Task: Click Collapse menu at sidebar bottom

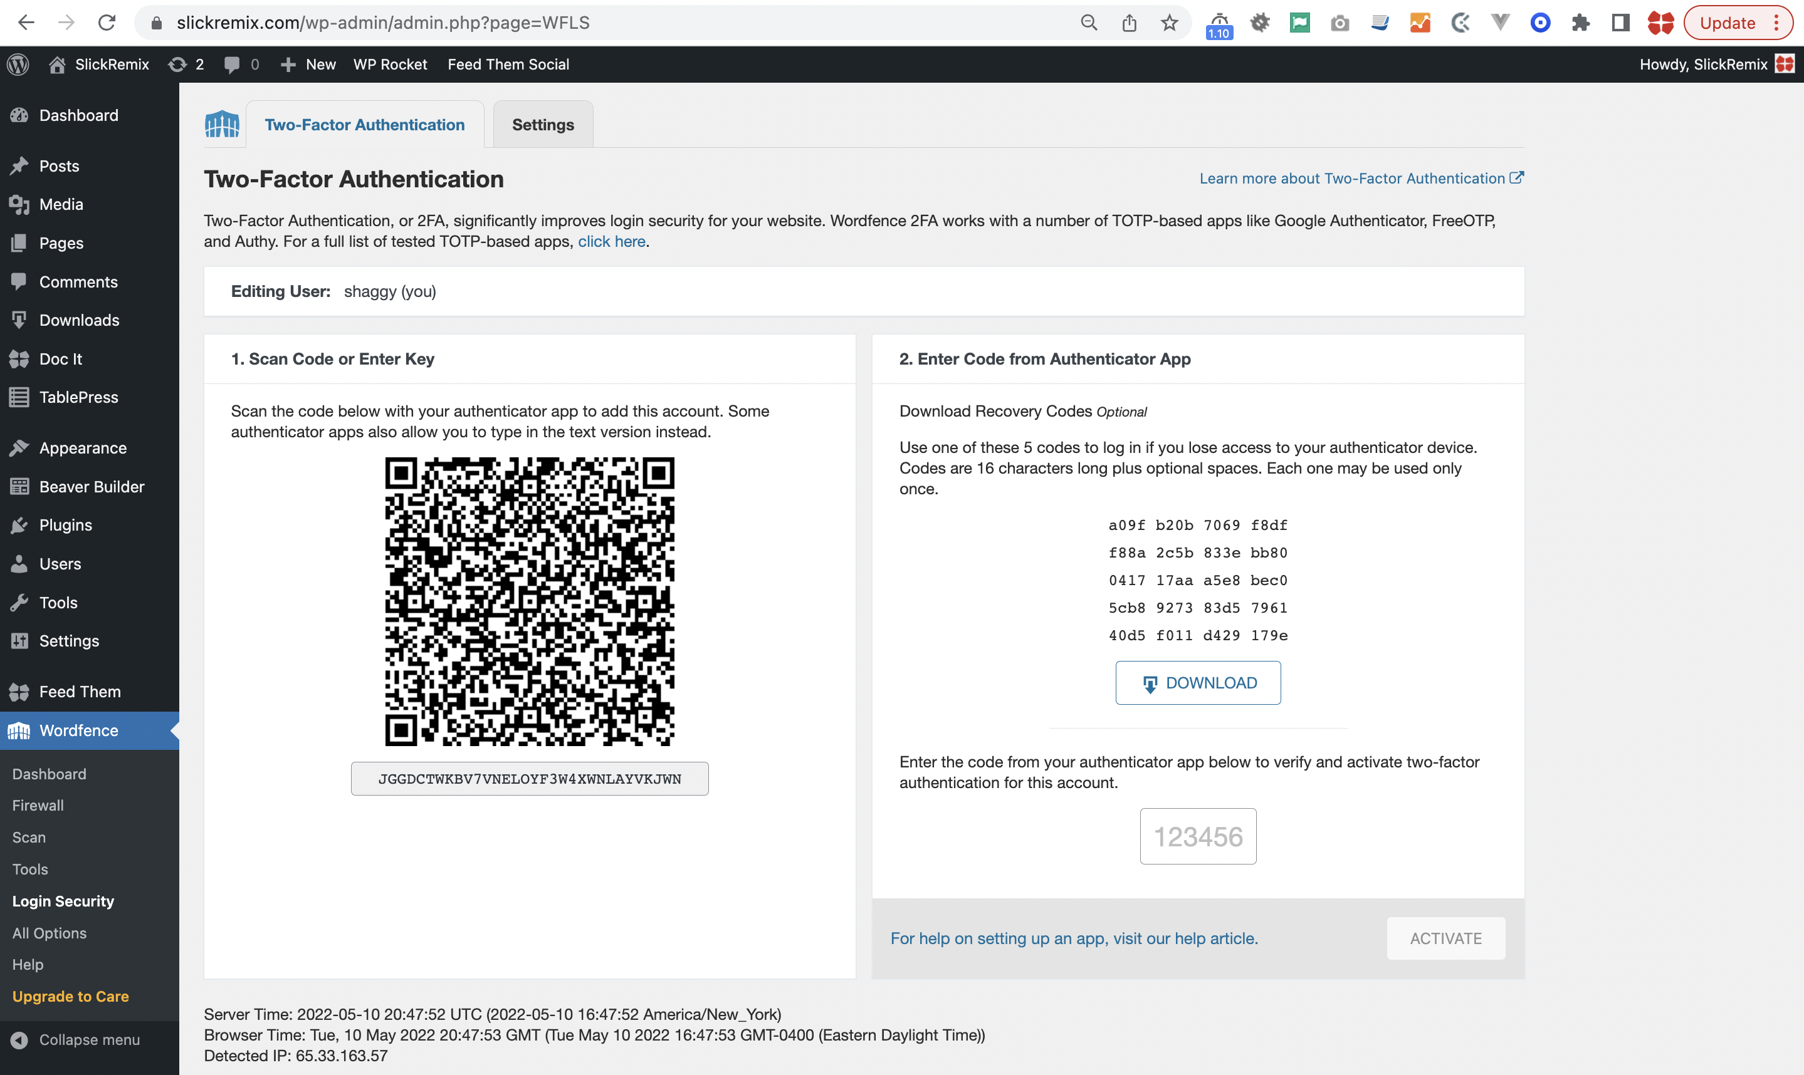Action: (89, 1039)
